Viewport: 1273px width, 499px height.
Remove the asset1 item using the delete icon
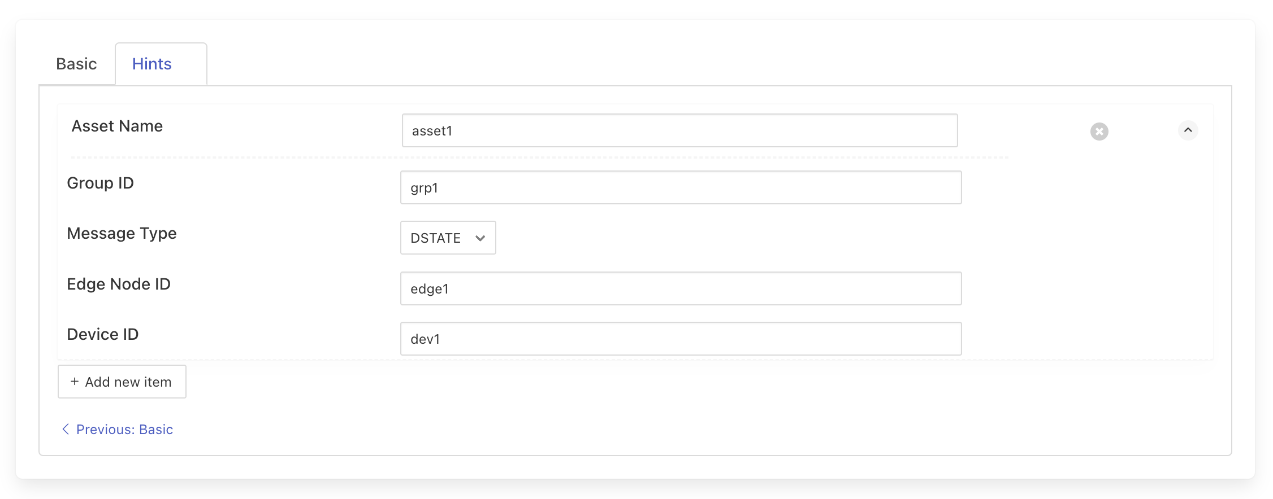click(1099, 130)
